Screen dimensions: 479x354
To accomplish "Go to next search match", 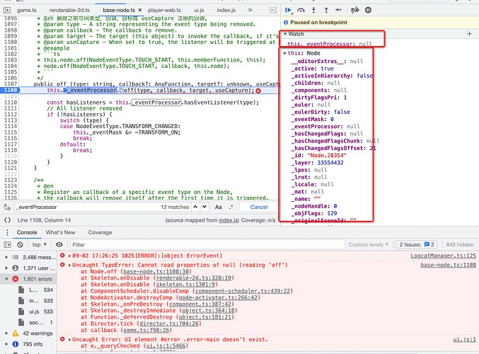I will tap(204, 207).
